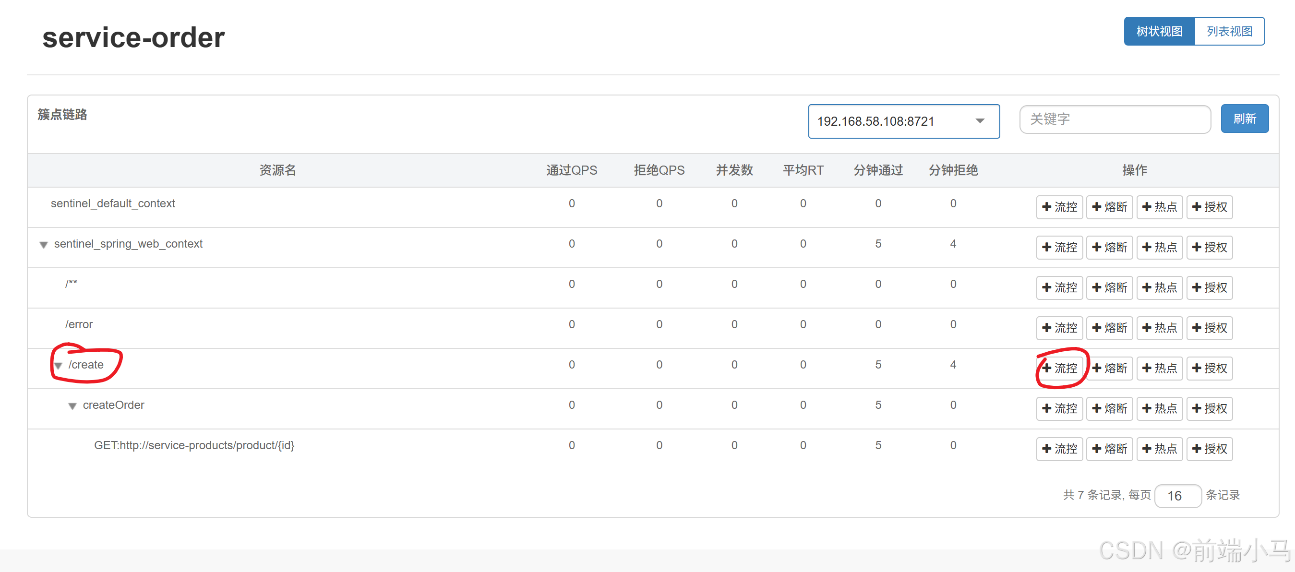Screen dimensions: 1295x572
Task: Add 热点 rule for /create
Action: click(1159, 368)
